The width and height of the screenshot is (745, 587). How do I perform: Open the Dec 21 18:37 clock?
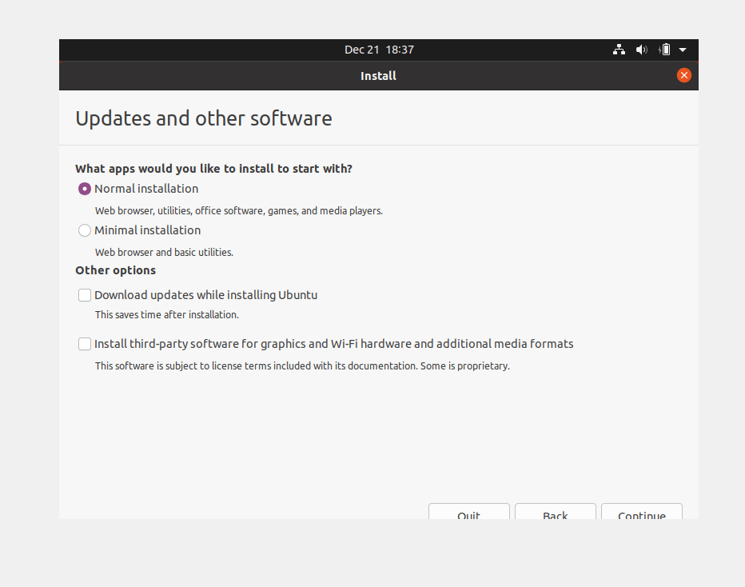[379, 50]
